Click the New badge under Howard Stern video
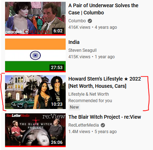Screen dimensions: 153x150 [74, 107]
